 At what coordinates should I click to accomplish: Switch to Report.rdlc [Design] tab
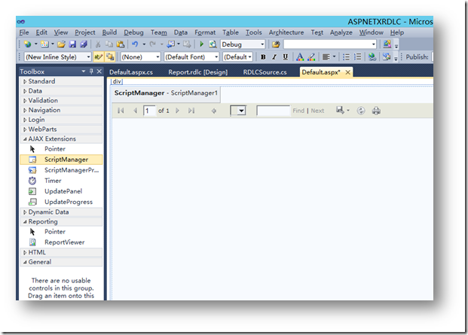198,72
